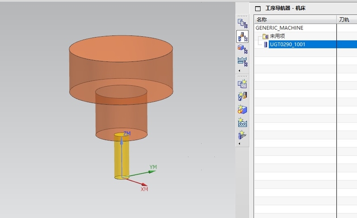This screenshot has height=218, width=357.
Task: Expand overflow arrow below the create icons
Action: click(239, 144)
